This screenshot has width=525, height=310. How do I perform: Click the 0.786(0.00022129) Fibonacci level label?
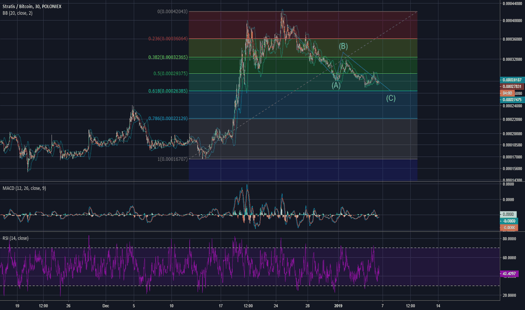(x=168, y=118)
